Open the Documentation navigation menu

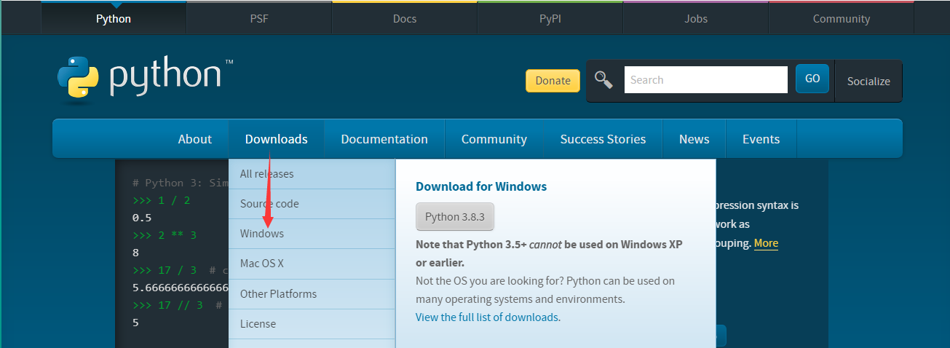tap(384, 139)
